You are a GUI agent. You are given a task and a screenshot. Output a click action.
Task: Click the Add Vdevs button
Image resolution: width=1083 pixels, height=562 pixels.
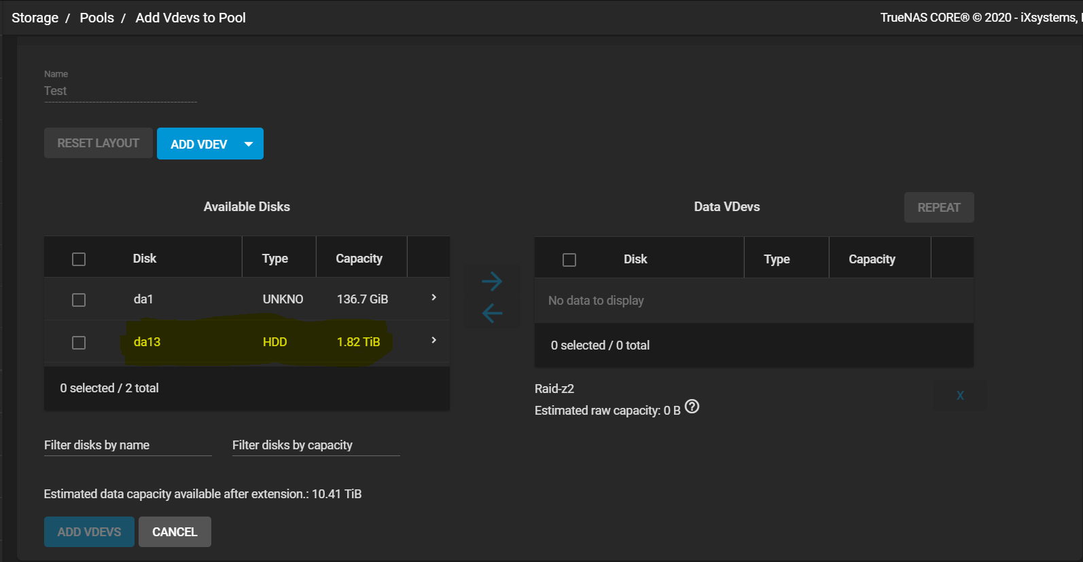click(x=89, y=532)
